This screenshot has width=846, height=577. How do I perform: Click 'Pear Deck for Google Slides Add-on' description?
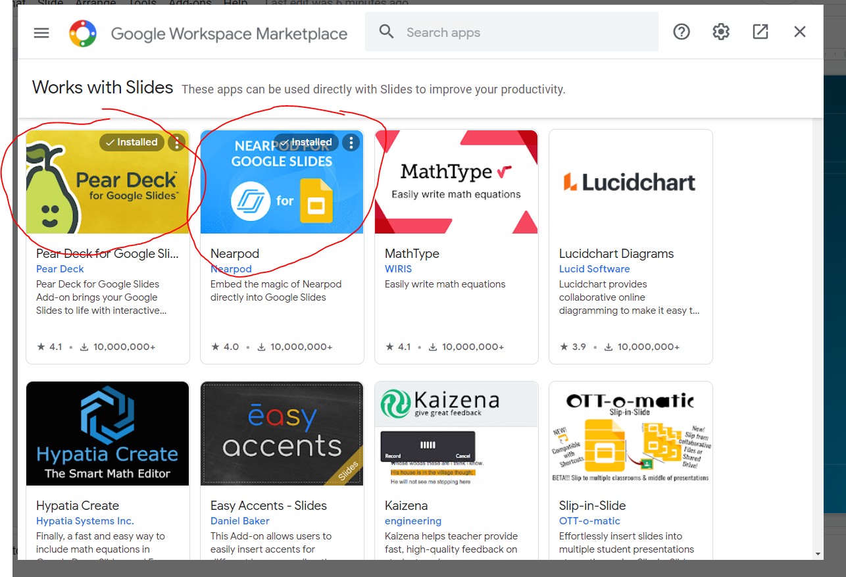(101, 297)
